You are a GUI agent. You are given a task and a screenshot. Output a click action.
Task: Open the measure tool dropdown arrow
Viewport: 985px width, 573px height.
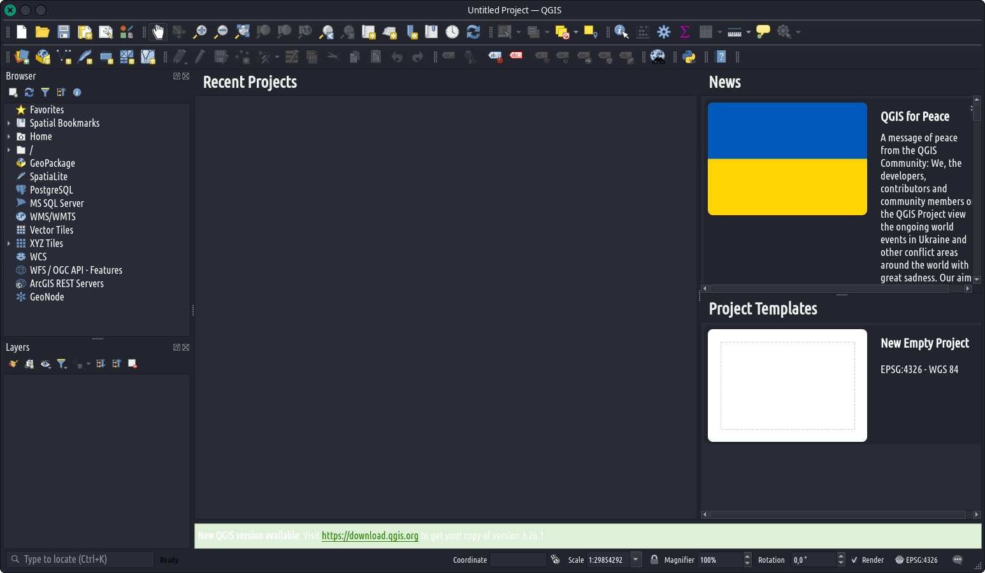coord(749,32)
